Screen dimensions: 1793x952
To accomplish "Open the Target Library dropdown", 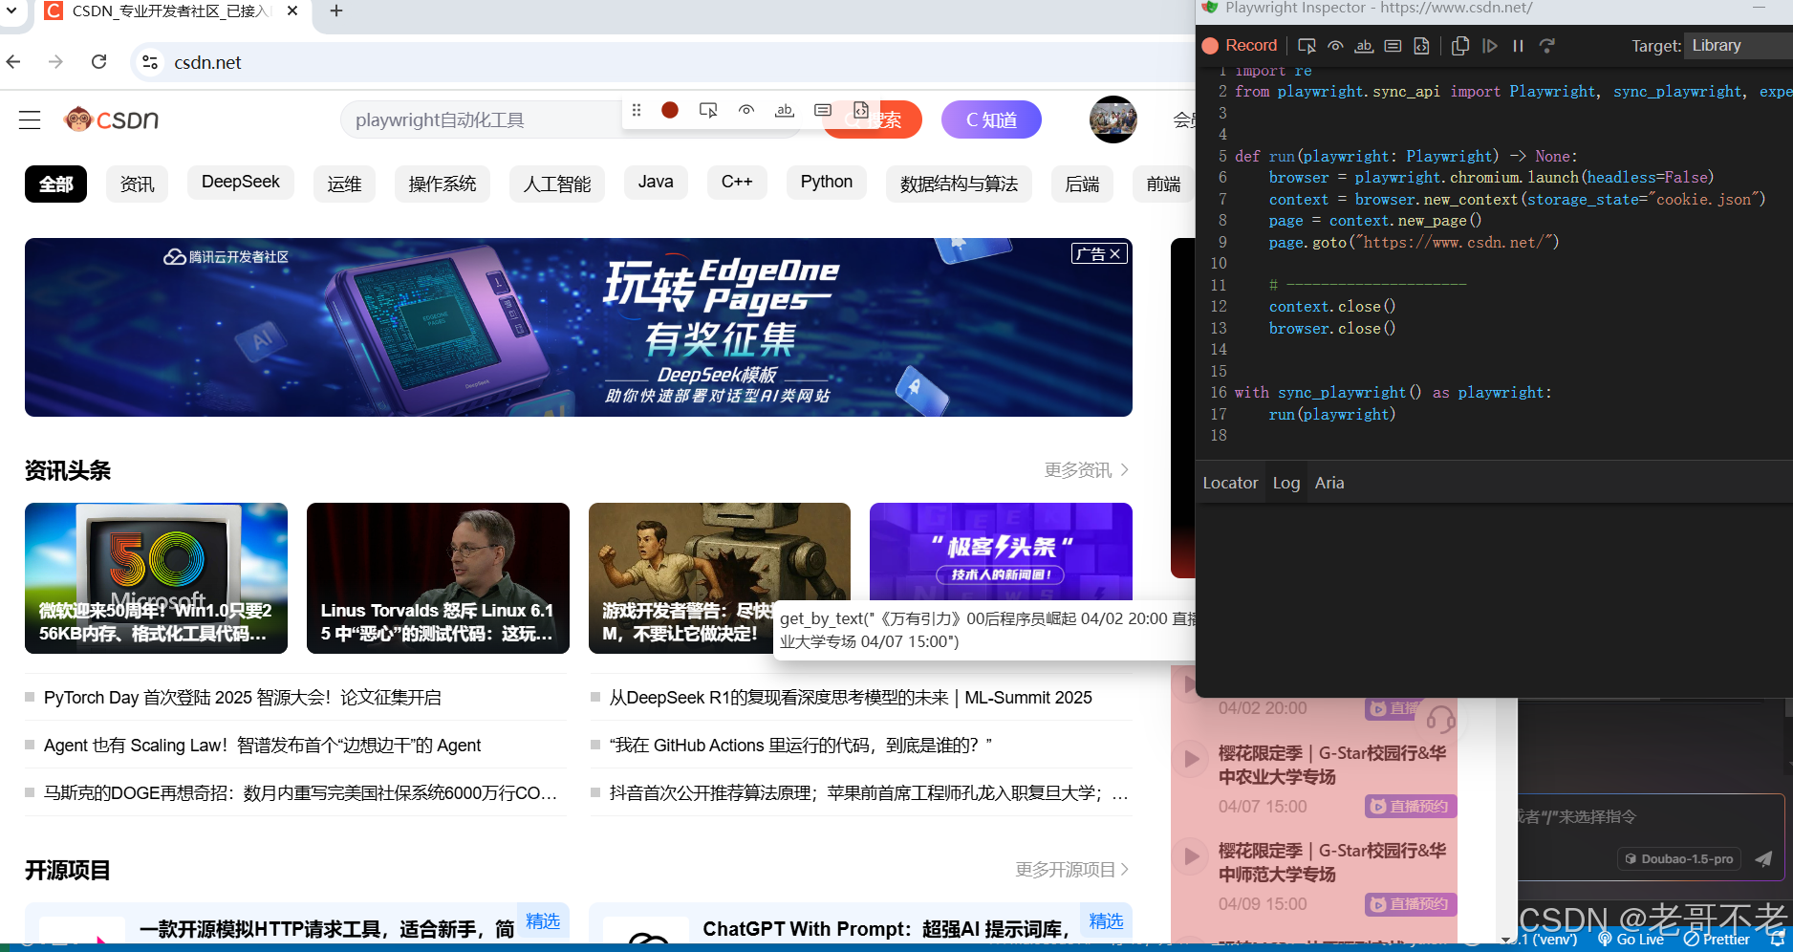I will [x=1738, y=46].
